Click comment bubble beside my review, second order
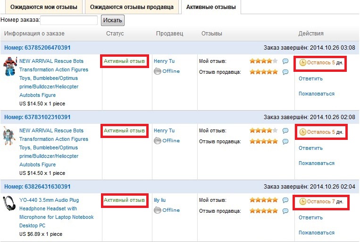The image size is (360, 242). pyautogui.click(x=285, y=130)
